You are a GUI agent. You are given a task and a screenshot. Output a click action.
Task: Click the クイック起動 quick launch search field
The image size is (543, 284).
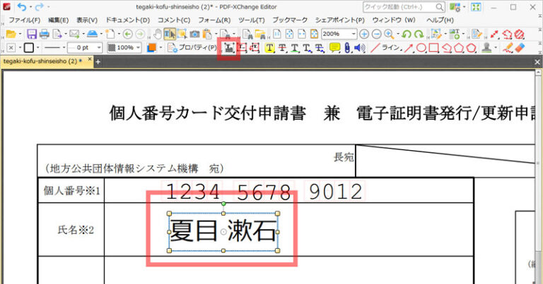(x=396, y=6)
